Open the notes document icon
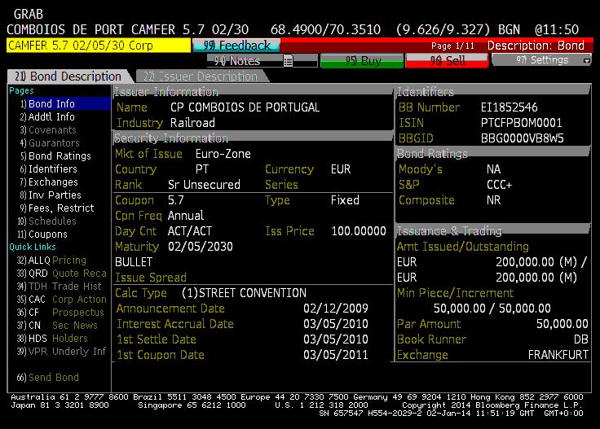 coord(288,61)
